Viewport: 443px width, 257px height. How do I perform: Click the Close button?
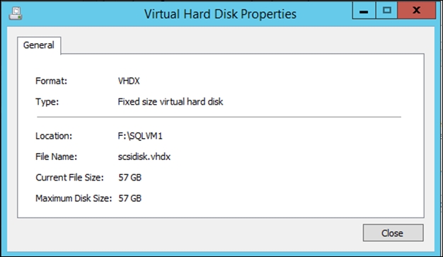[x=393, y=233]
